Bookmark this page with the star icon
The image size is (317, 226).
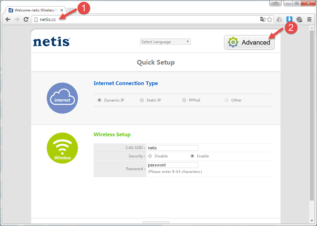point(270,19)
